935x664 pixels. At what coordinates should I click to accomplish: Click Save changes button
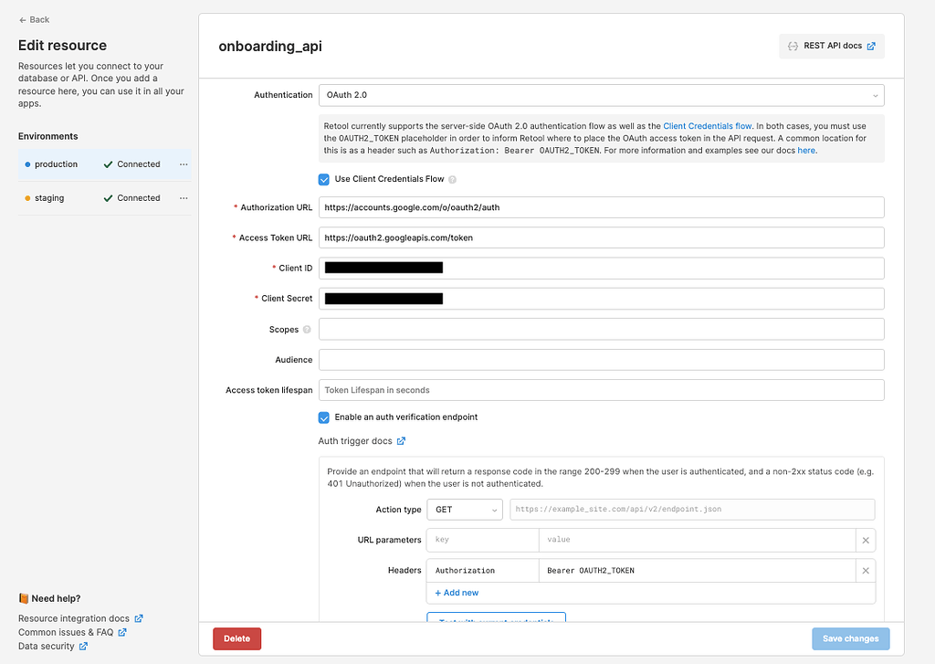tap(850, 638)
